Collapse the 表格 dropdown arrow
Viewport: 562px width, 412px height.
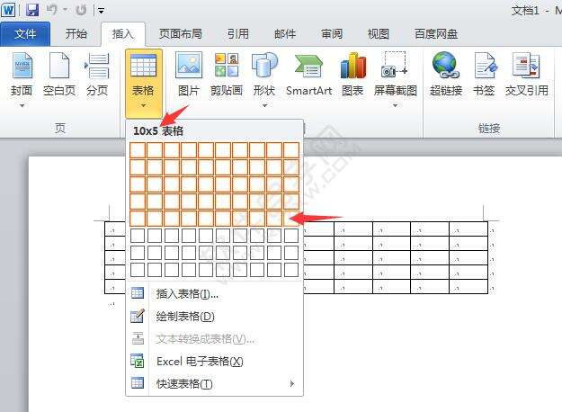(x=143, y=105)
